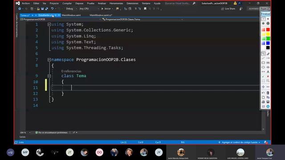The image size is (285, 160).
Task: Click the Iniciar run button
Action: pyautogui.click(x=107, y=9)
